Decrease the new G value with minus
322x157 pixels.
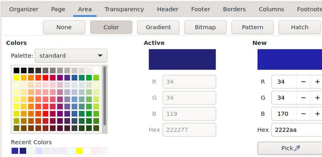point(303,97)
